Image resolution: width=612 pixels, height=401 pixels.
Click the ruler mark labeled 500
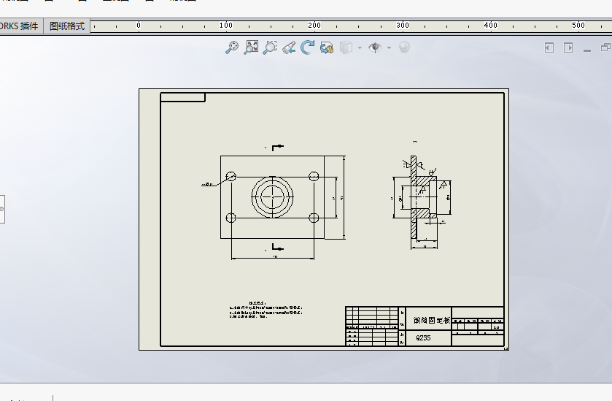[578, 26]
